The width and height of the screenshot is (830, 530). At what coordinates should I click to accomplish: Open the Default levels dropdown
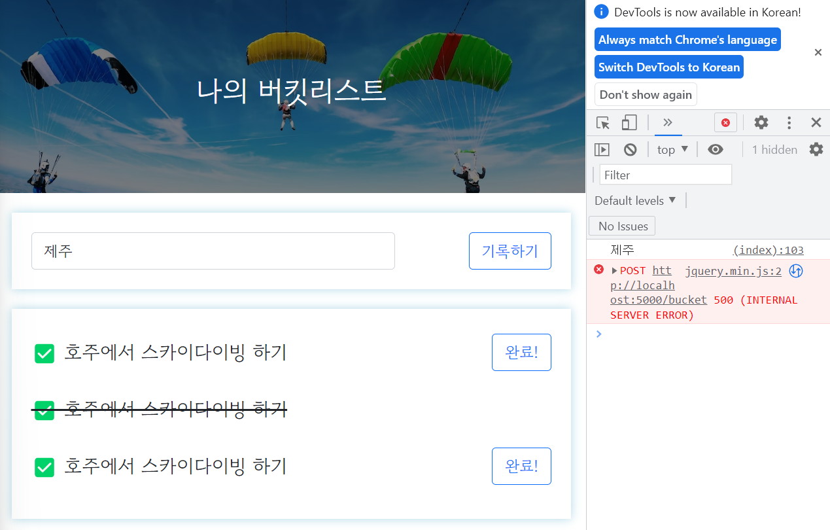[x=635, y=200]
